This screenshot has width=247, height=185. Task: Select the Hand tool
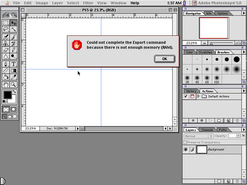(6, 85)
